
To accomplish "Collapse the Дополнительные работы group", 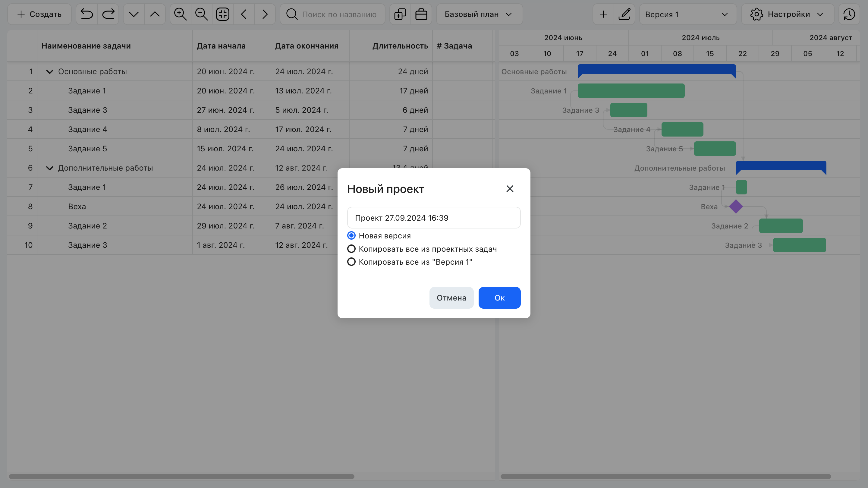I will click(49, 168).
